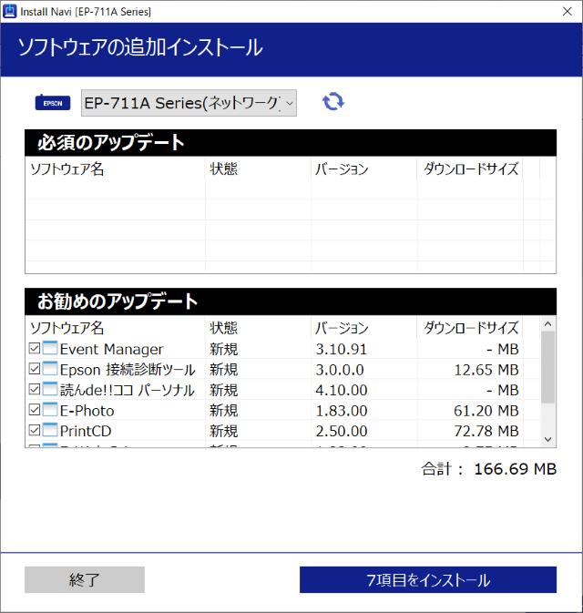The image size is (583, 613).
Task: Click version 3.10.91 of Event Manager
Action: pos(342,349)
